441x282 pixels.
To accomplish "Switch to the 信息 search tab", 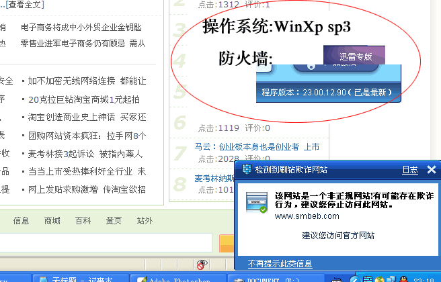I will tap(21, 221).
